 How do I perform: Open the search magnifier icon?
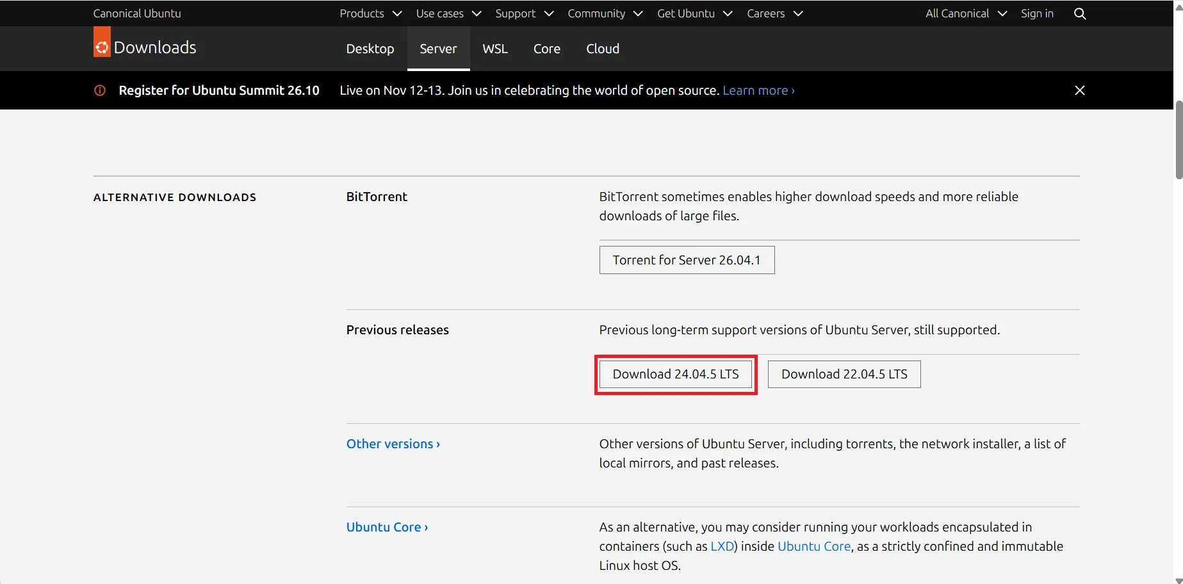[x=1080, y=13]
